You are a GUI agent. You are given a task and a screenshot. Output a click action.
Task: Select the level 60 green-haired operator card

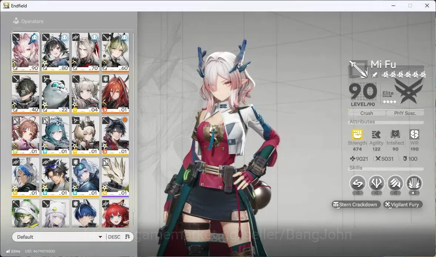(x=115, y=52)
